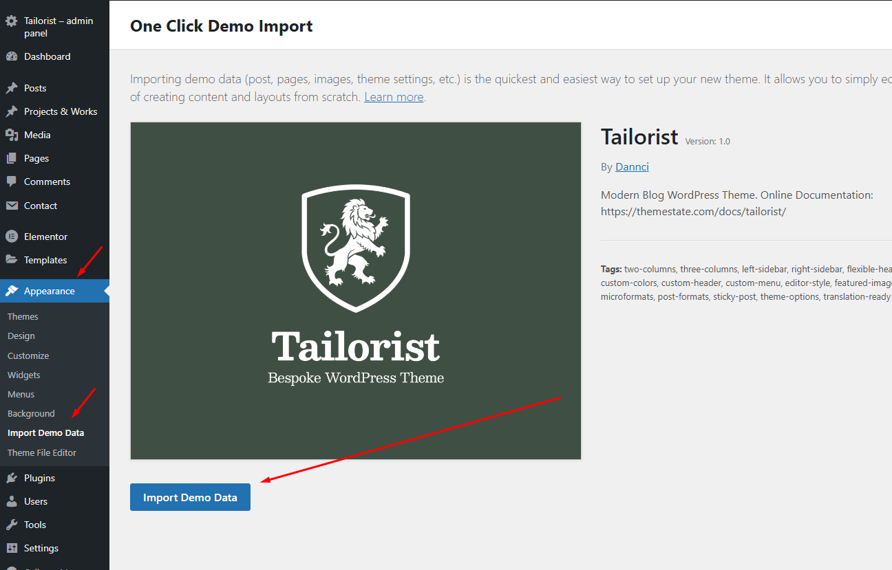Click the Version: 1.0 text
Image resolution: width=892 pixels, height=570 pixels.
tap(708, 141)
